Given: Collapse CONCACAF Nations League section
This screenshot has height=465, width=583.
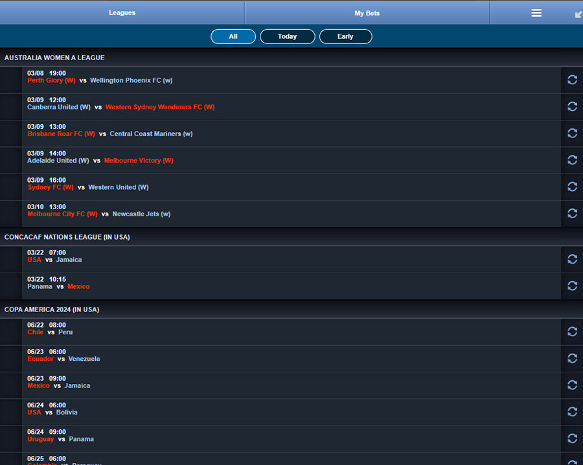Looking at the screenshot, I should point(67,237).
